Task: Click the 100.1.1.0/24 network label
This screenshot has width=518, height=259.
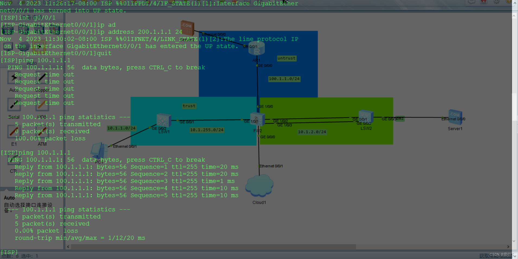Action: 284,79
